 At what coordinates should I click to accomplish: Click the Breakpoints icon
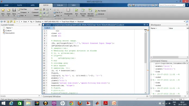coord(68,10)
